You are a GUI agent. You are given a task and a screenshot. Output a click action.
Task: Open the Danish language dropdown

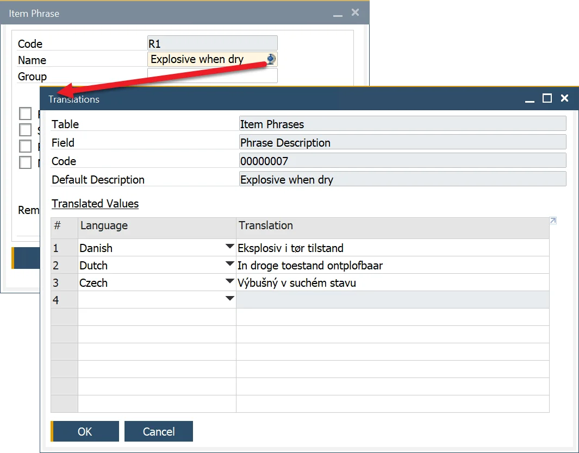pyautogui.click(x=229, y=248)
